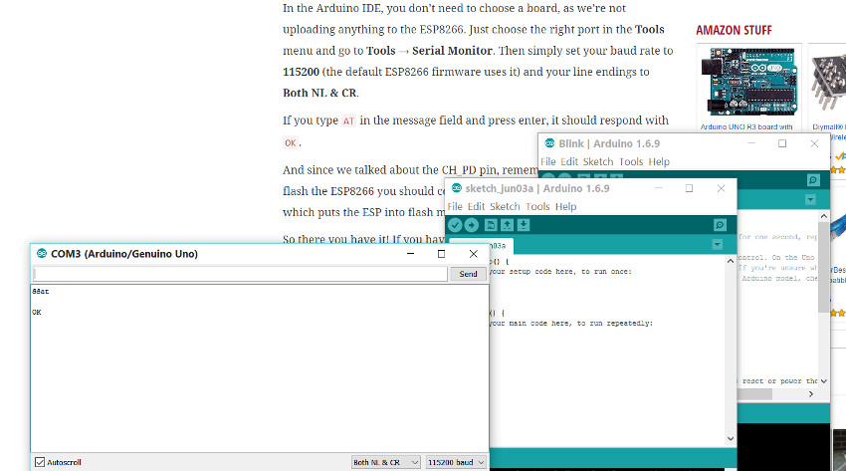Minimize the COM3 serial monitor window
The width and height of the screenshot is (846, 471).
click(411, 254)
